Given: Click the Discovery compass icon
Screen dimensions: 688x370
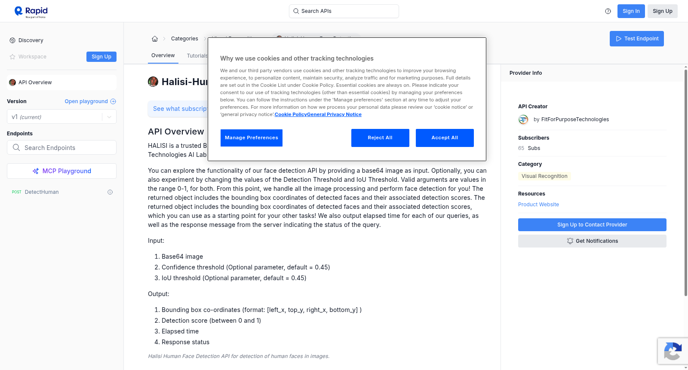Looking at the screenshot, I should click(12, 40).
